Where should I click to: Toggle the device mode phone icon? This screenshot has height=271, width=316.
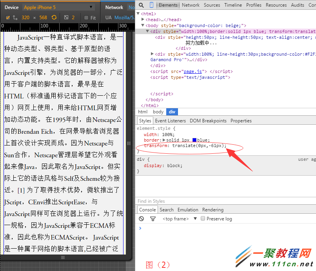pyautogui.click(x=151, y=5)
